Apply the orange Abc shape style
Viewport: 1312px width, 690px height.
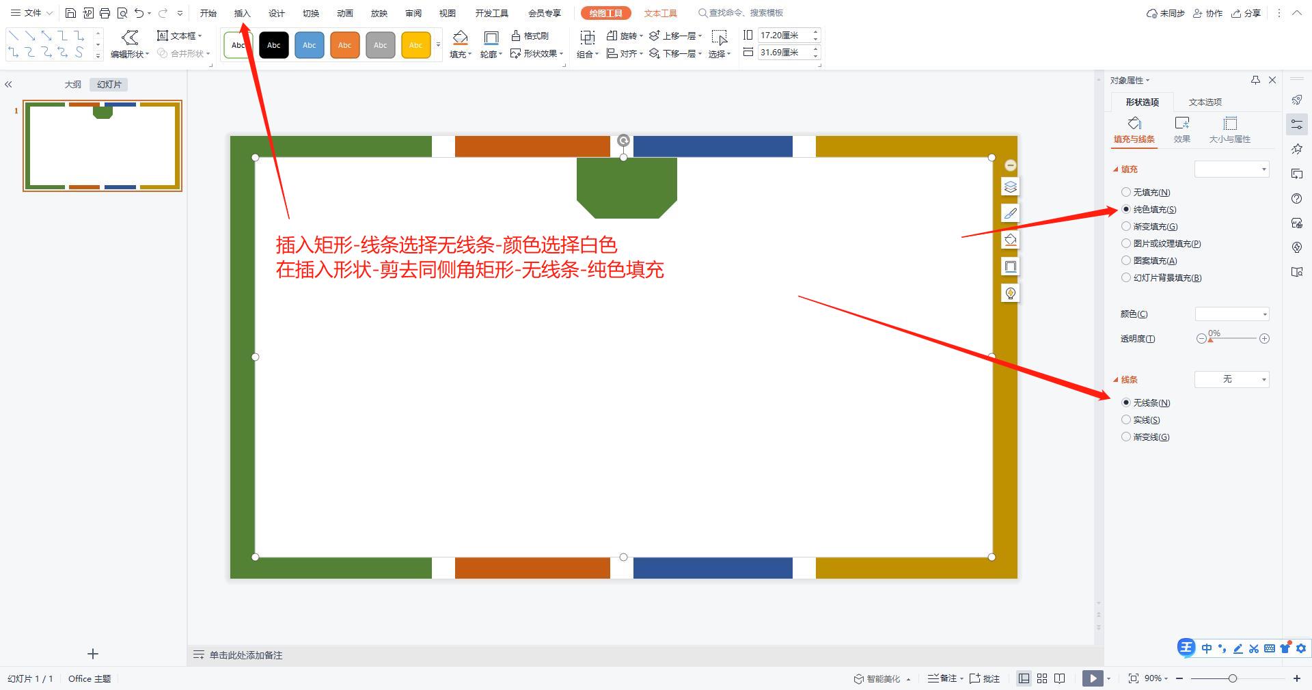344,45
